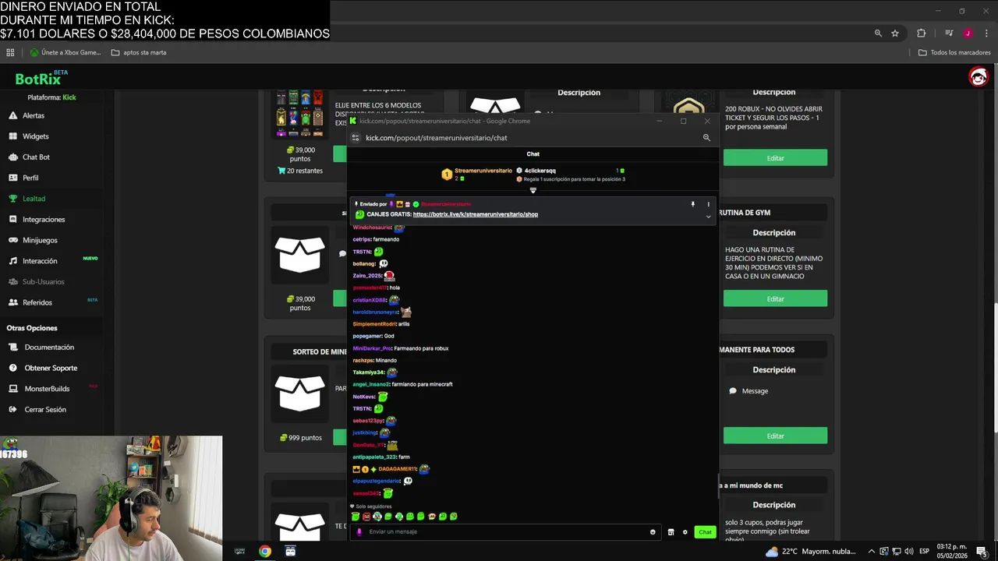Click first quick emote below chat
The height and width of the screenshot is (561, 998).
coord(356,517)
